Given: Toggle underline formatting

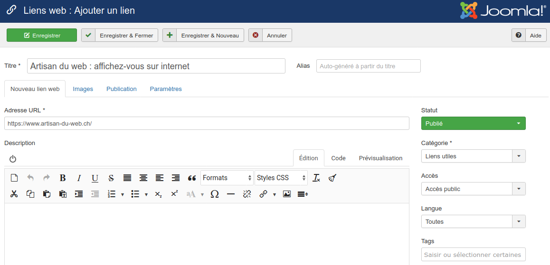Looking at the screenshot, I should [95, 178].
